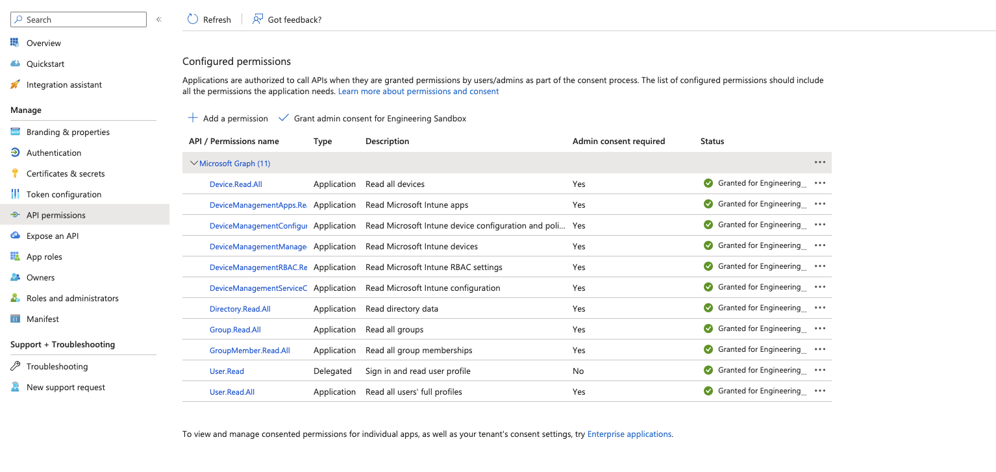This screenshot has height=472, width=996.
Task: Open more options for Directory.Read.All row
Action: click(820, 308)
